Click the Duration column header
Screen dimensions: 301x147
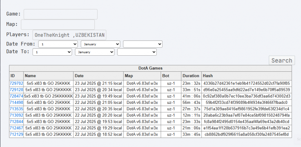[x=191, y=76]
